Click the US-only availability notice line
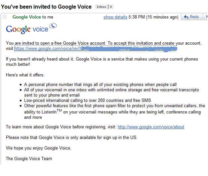 [71, 137]
